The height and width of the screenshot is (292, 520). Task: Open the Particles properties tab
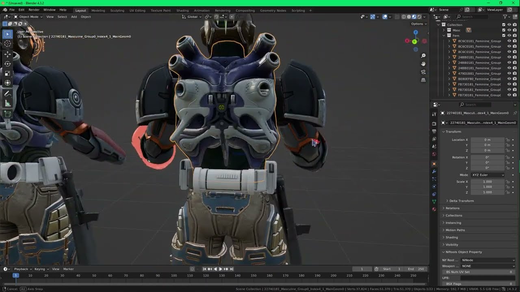(x=434, y=179)
